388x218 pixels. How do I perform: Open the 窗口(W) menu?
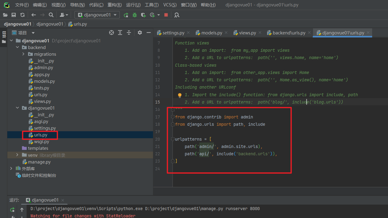coord(189,5)
